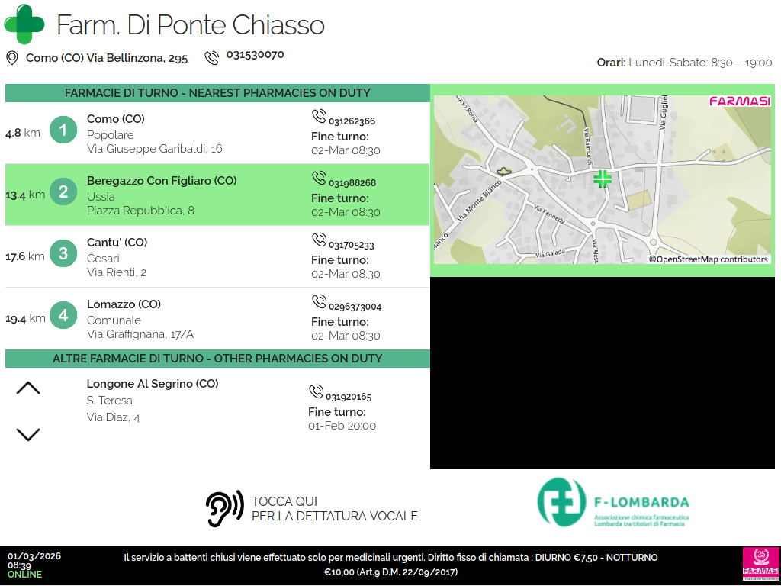Image resolution: width=781 pixels, height=586 pixels.
Task: Click phone icon next to 0296373004
Action: click(319, 301)
